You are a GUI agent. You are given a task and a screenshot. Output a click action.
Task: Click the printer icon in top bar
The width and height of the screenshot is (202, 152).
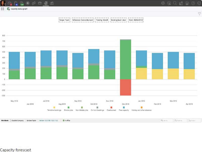187,3
